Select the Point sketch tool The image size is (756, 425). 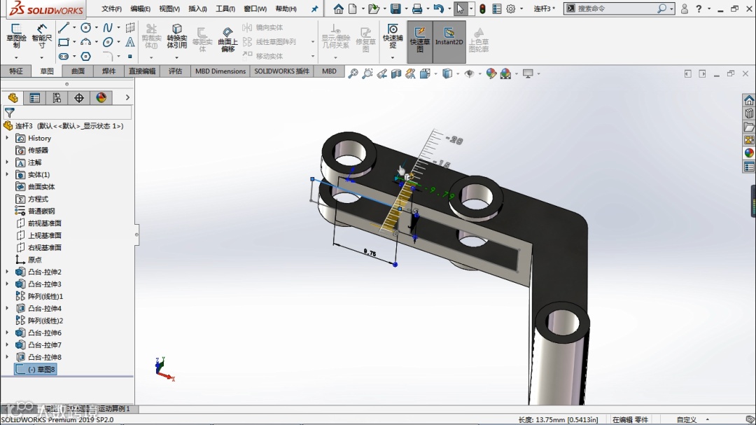point(130,57)
